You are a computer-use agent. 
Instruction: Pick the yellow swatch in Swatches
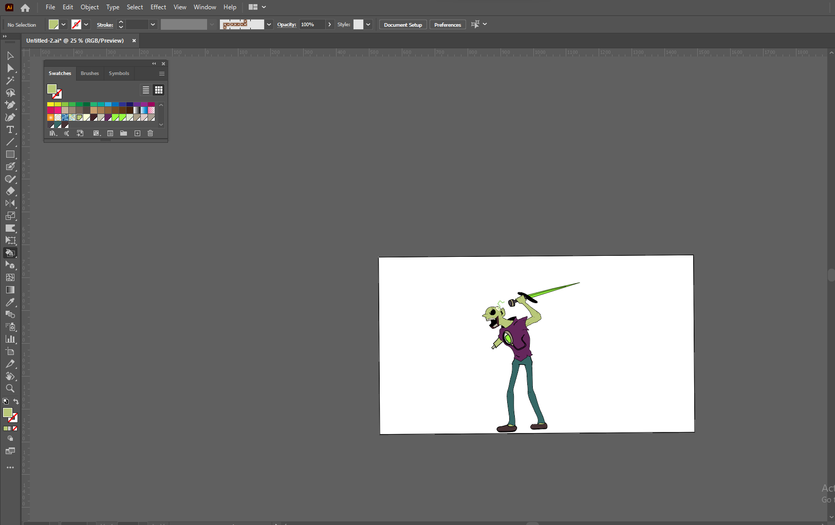(50, 104)
